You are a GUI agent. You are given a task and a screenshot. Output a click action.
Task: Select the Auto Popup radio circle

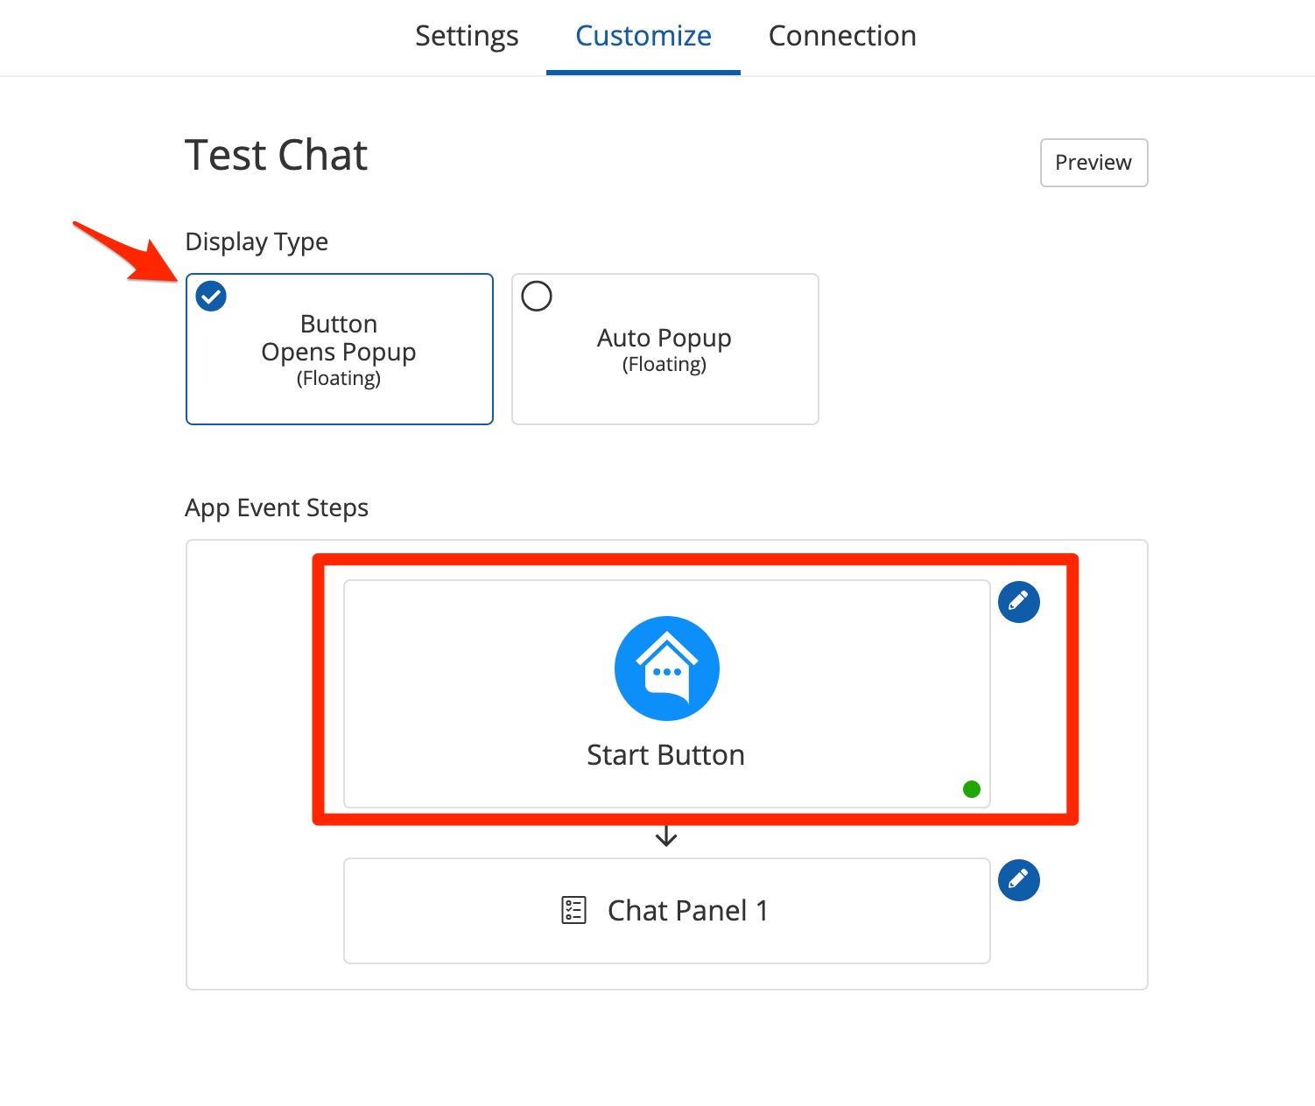pyautogui.click(x=537, y=297)
